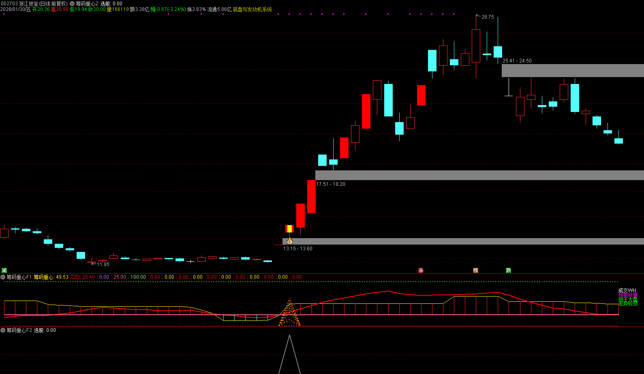Click the 额3.38亿 amount value
Screen dimensions: 644x374
tap(139, 9)
